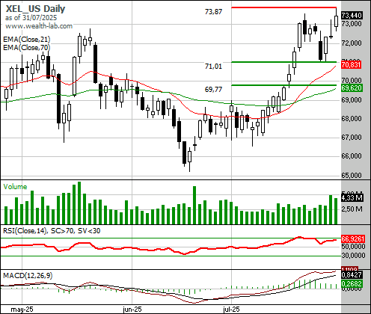The image size is (371, 314).
Task: Click the 69,77 support level label
Action: tap(213, 89)
